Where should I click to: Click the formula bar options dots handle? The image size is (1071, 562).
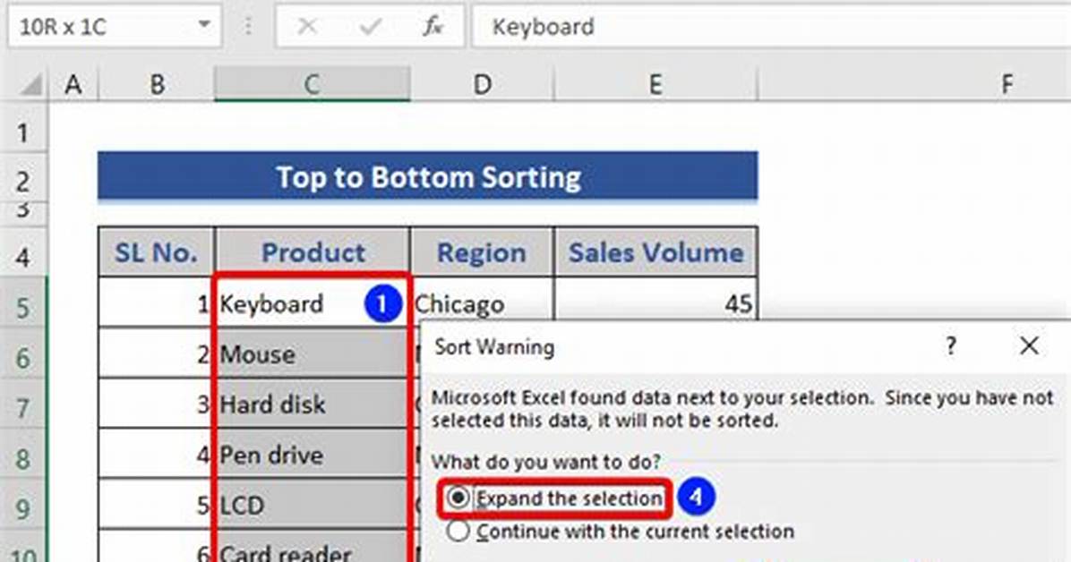(248, 27)
